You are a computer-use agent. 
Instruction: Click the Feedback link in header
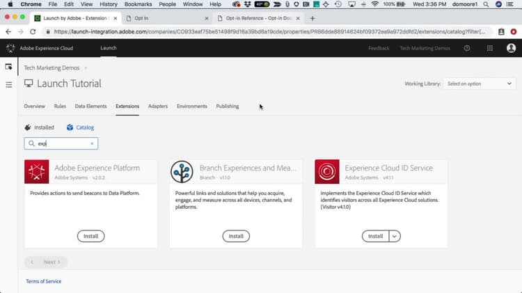point(379,48)
